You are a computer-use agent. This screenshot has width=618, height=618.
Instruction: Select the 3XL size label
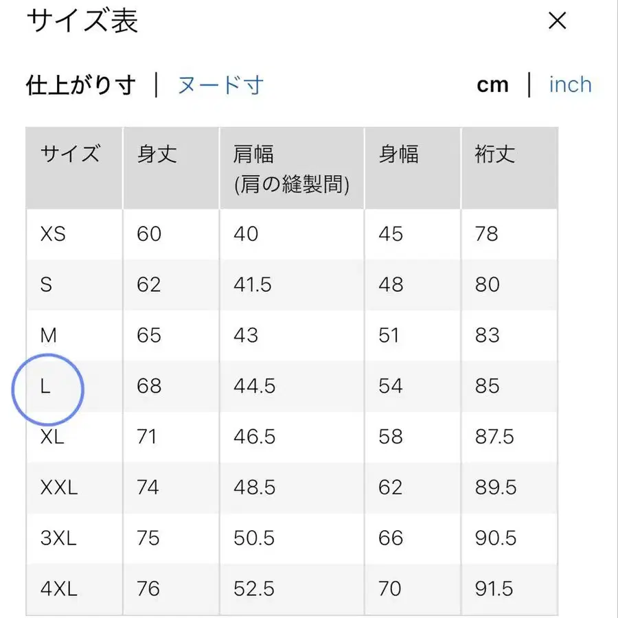(57, 538)
